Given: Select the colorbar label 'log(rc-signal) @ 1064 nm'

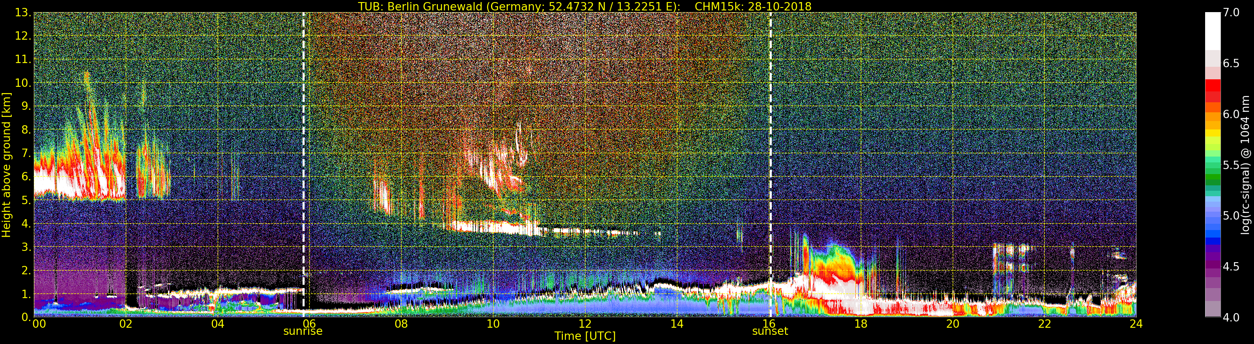Looking at the screenshot, I should click(x=1245, y=165).
